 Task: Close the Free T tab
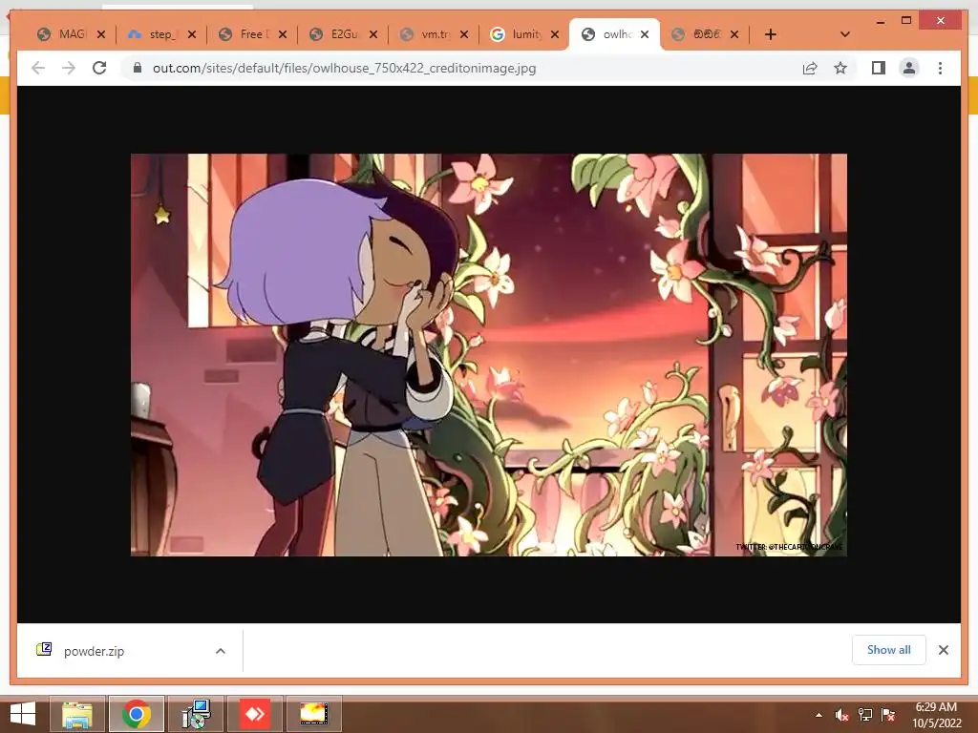point(283,34)
